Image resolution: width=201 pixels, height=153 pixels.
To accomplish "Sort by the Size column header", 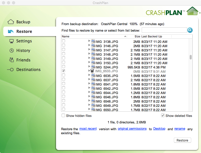I will pyautogui.click(x=134, y=36).
